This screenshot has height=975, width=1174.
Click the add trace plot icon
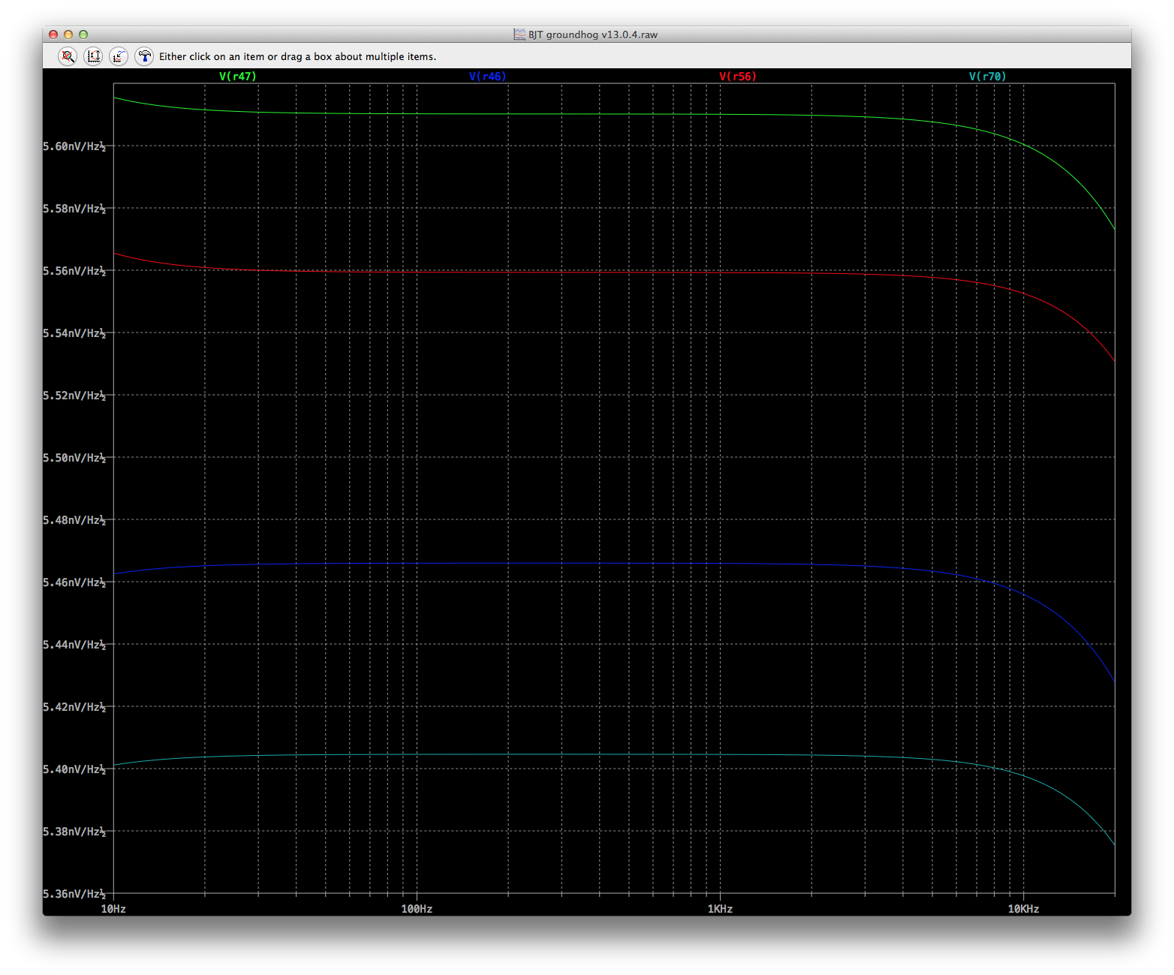click(119, 56)
